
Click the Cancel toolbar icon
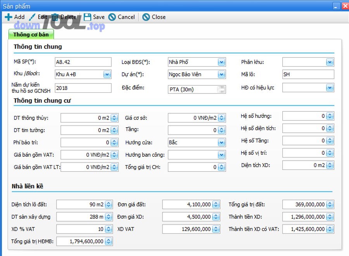113,17
